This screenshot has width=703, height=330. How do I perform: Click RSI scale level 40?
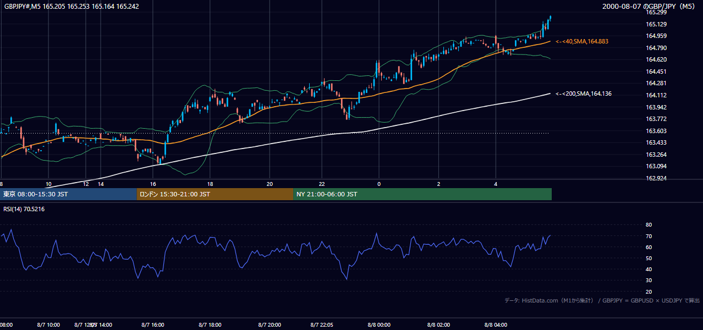649,269
